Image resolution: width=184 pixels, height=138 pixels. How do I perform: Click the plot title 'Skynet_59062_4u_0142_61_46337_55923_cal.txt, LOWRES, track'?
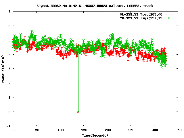(x=95, y=6)
